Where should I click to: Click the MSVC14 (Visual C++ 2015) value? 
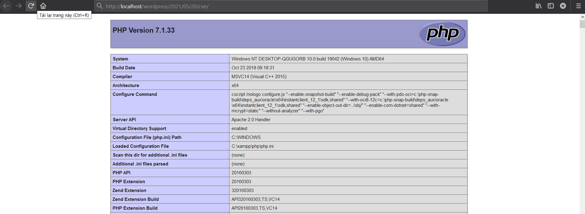(259, 77)
